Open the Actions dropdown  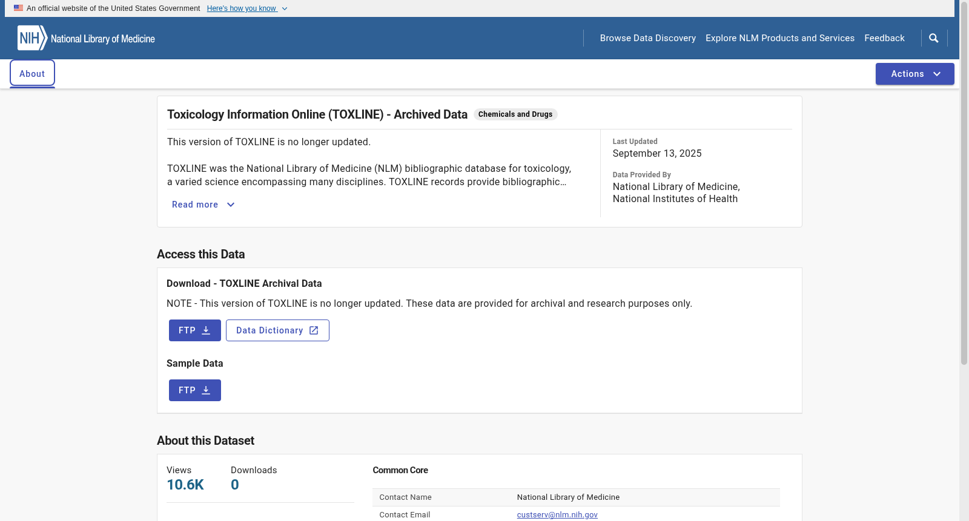click(914, 74)
